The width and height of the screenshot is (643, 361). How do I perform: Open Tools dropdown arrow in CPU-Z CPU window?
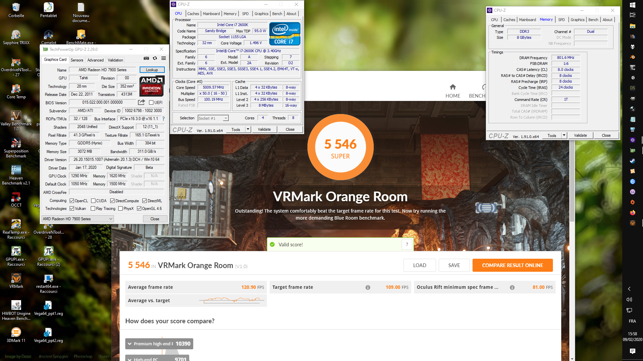248,129
